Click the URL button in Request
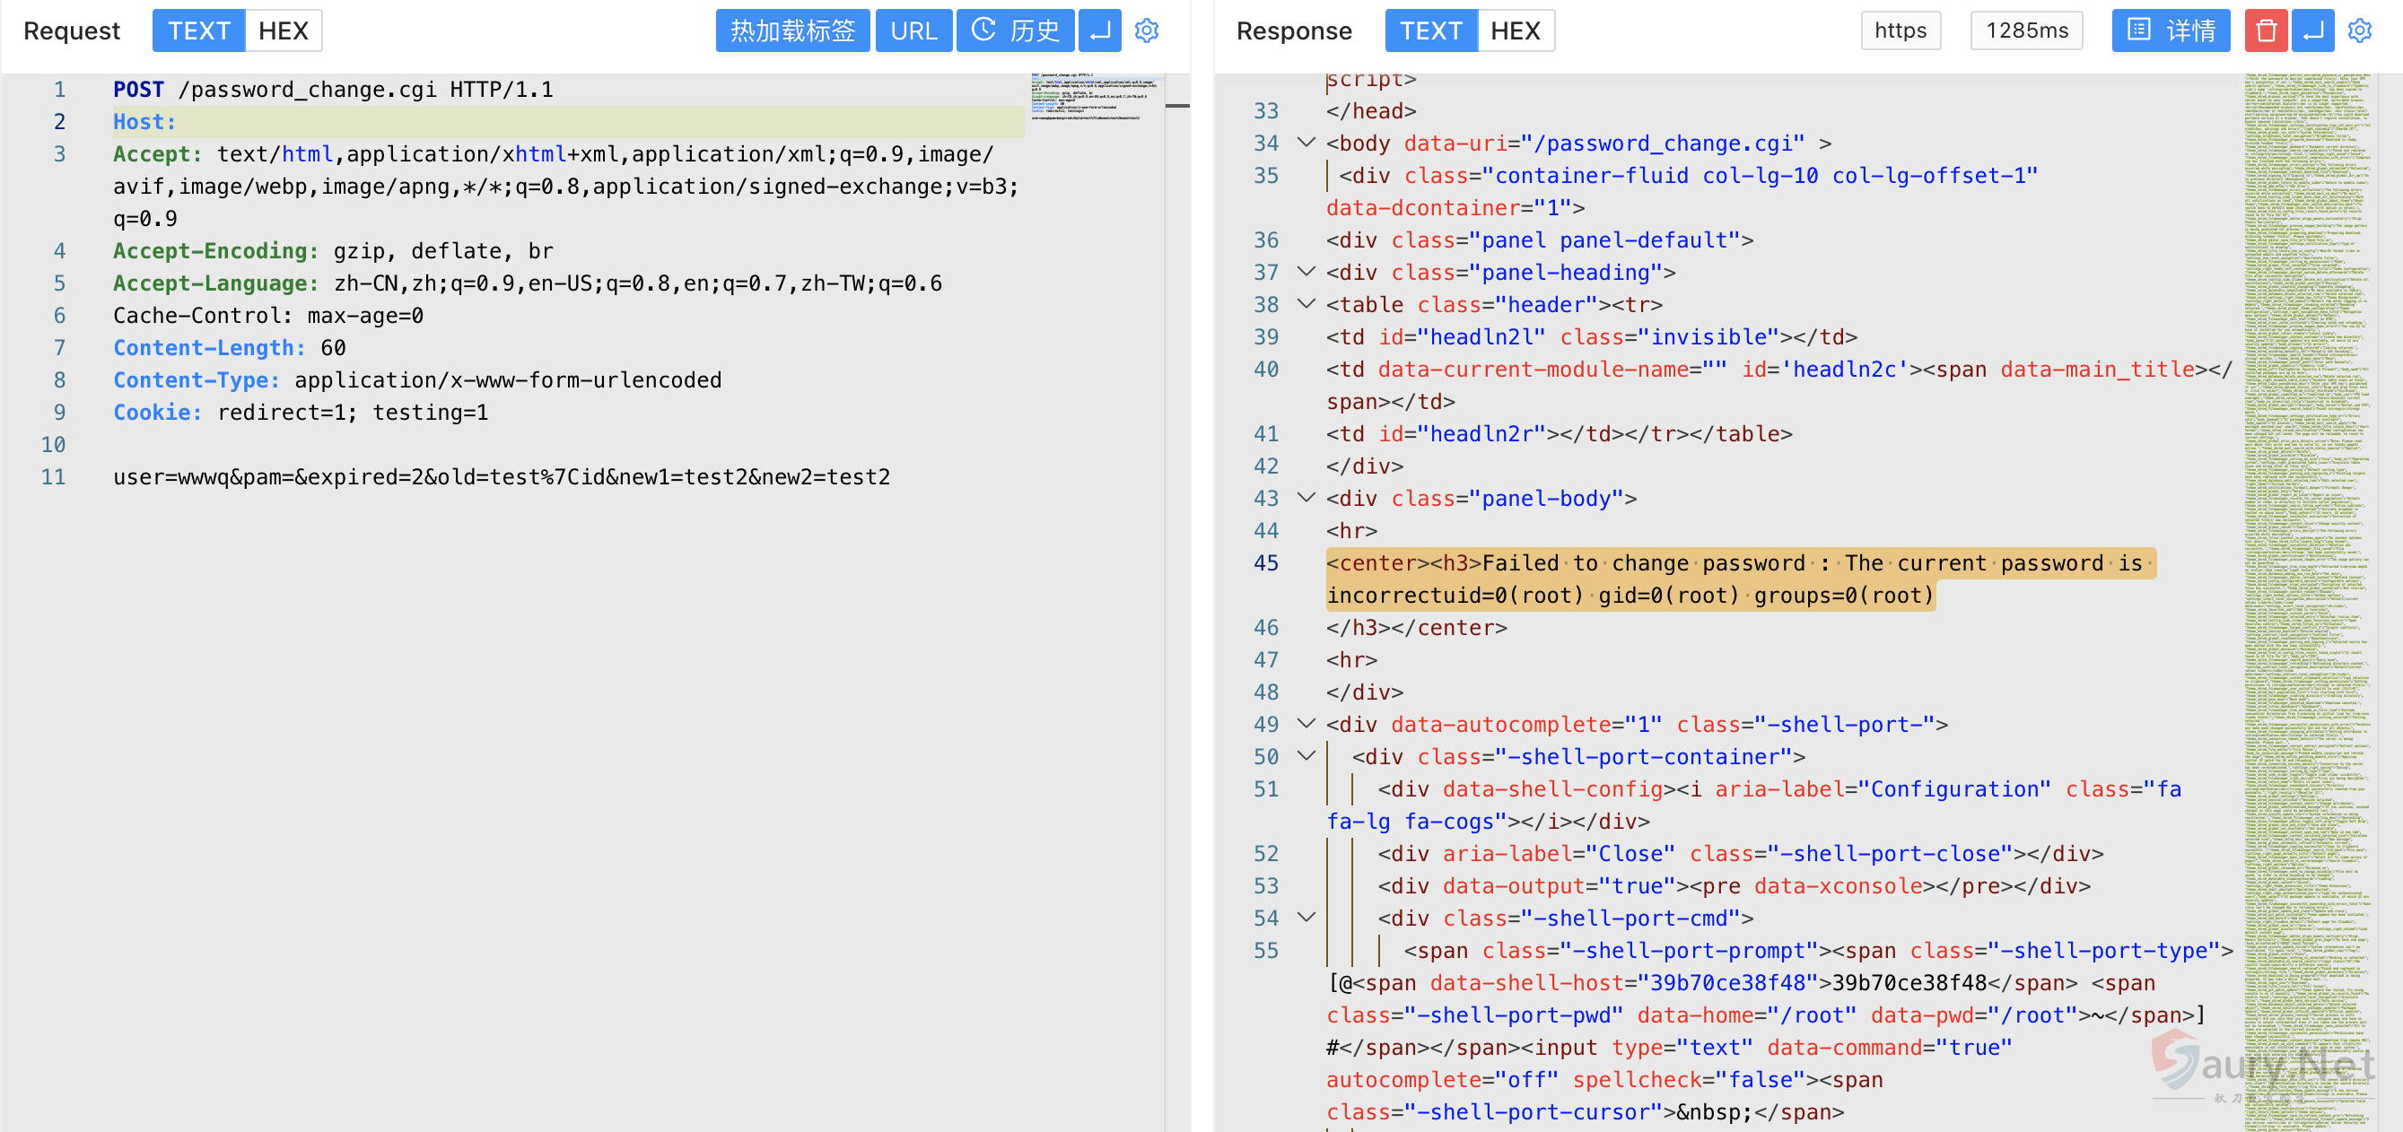Viewport: 2403px width, 1132px height. [913, 30]
